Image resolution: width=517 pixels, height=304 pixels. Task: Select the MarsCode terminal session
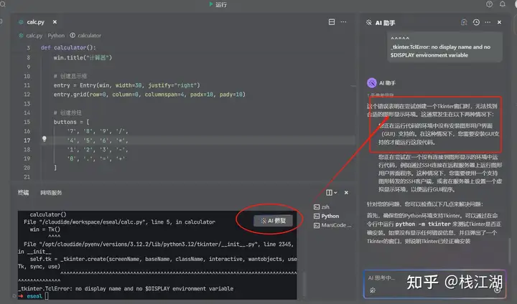coord(332,225)
